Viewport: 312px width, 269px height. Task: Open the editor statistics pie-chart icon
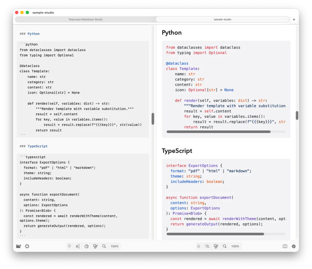click(x=86, y=246)
